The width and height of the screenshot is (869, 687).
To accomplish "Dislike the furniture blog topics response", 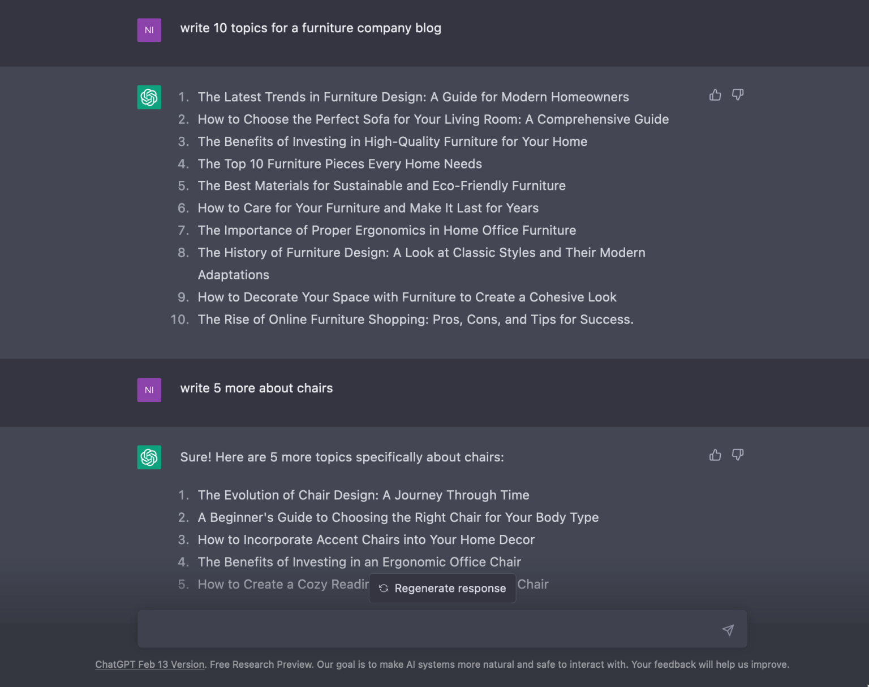I will click(x=738, y=95).
